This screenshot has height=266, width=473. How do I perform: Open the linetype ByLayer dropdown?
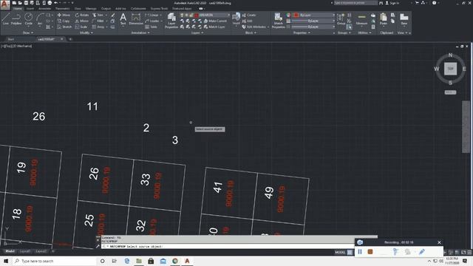[314, 27]
